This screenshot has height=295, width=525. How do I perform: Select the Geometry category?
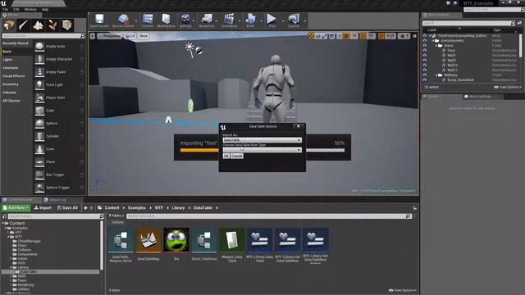click(x=11, y=84)
